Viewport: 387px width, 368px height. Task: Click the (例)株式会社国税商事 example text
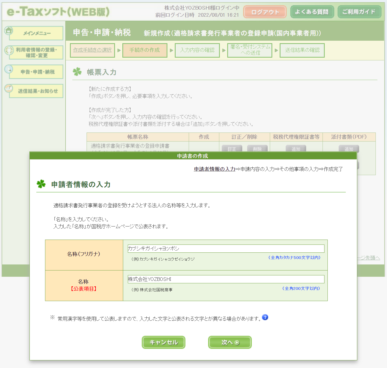coord(152,290)
